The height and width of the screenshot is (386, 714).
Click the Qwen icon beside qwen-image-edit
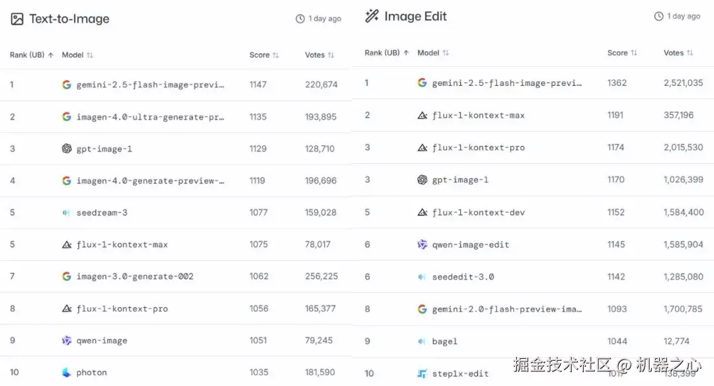(422, 245)
